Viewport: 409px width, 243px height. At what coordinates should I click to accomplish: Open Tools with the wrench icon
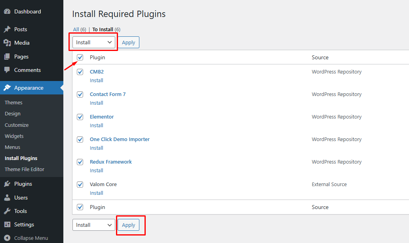tap(7, 211)
